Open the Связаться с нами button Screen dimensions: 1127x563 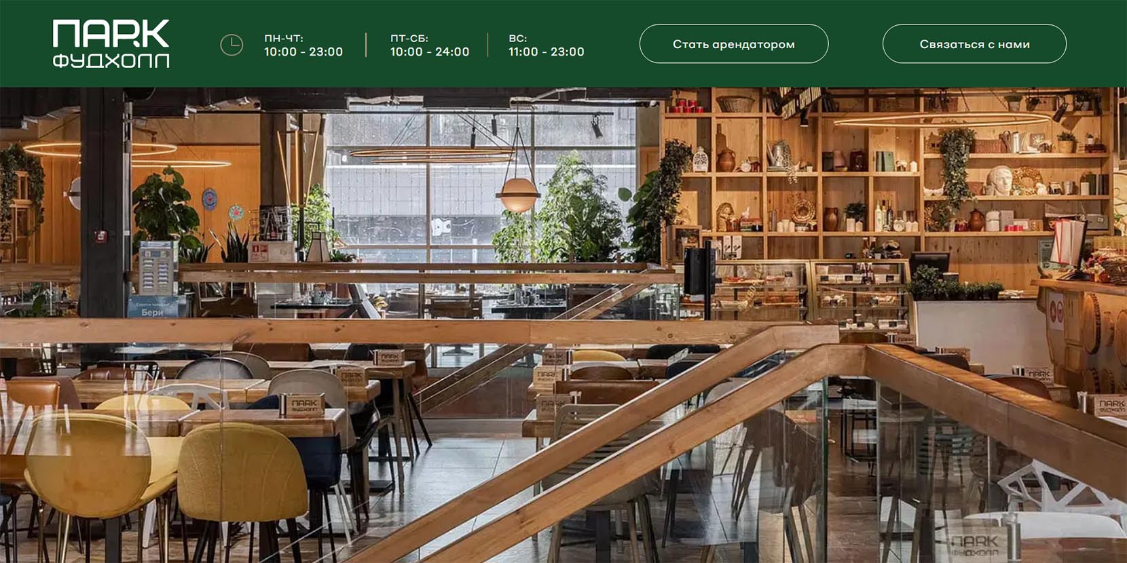(974, 44)
